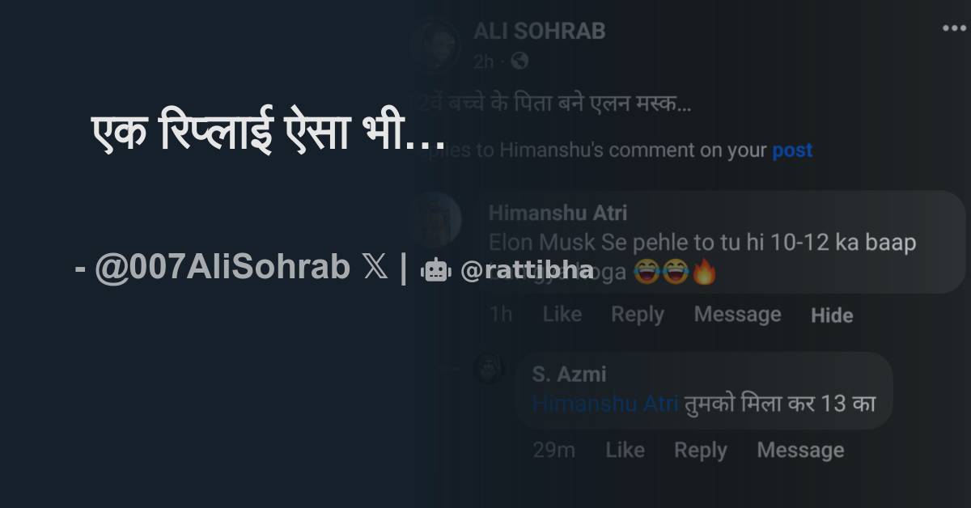Like S. Azmi's reply
The image size is (971, 508).
pyautogui.click(x=625, y=450)
